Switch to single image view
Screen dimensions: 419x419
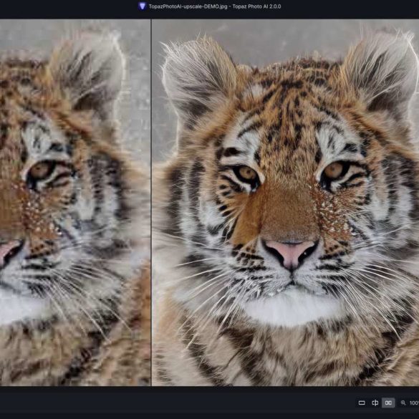coord(362,403)
